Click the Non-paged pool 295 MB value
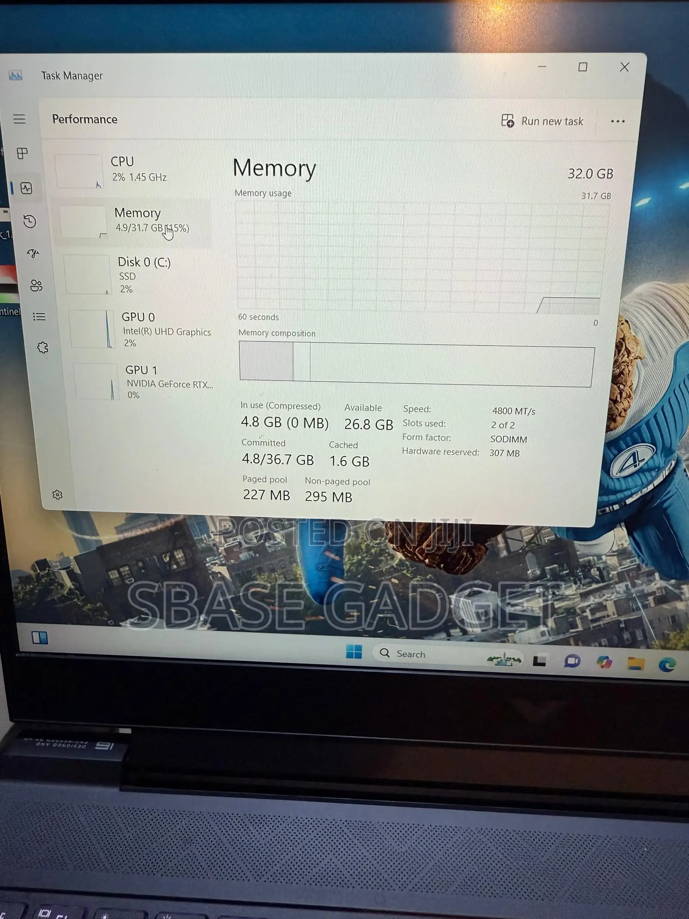Image resolution: width=689 pixels, height=919 pixels. click(329, 497)
